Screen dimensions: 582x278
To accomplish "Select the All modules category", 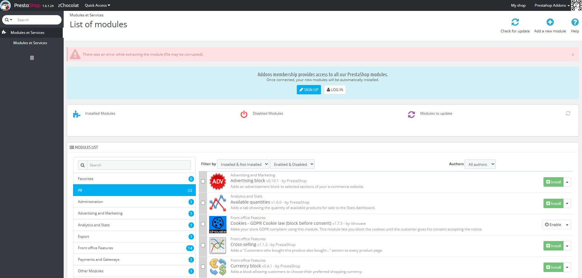I will (x=134, y=190).
